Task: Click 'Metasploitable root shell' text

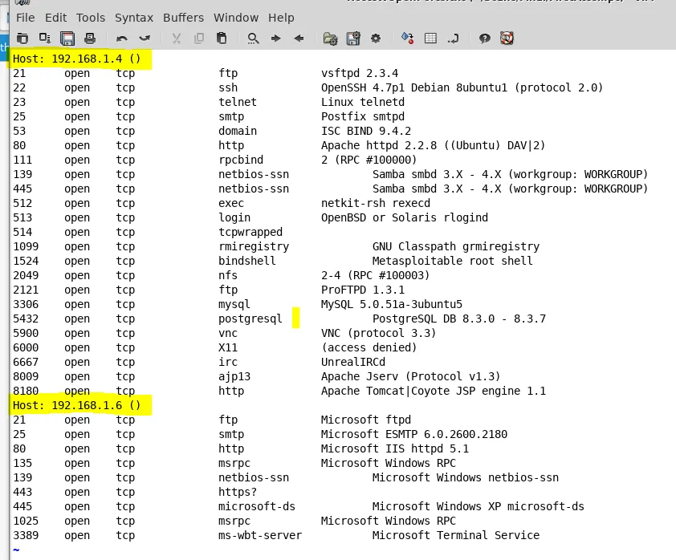Action: 452,261
